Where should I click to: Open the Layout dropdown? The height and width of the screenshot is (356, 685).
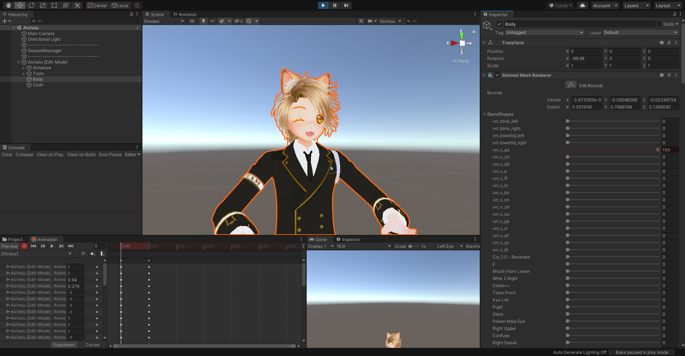pos(668,5)
